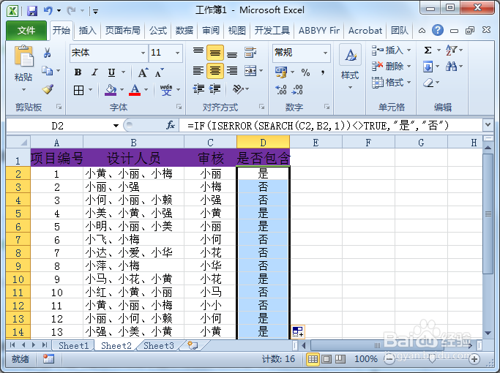Toggle Underline formatting
Viewport: 500px width, 373px height.
[111, 72]
